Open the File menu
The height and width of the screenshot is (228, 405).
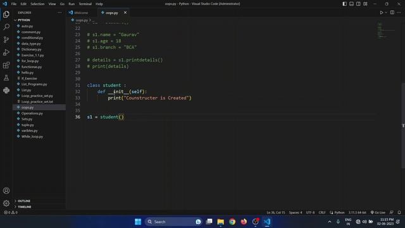tap(14, 4)
